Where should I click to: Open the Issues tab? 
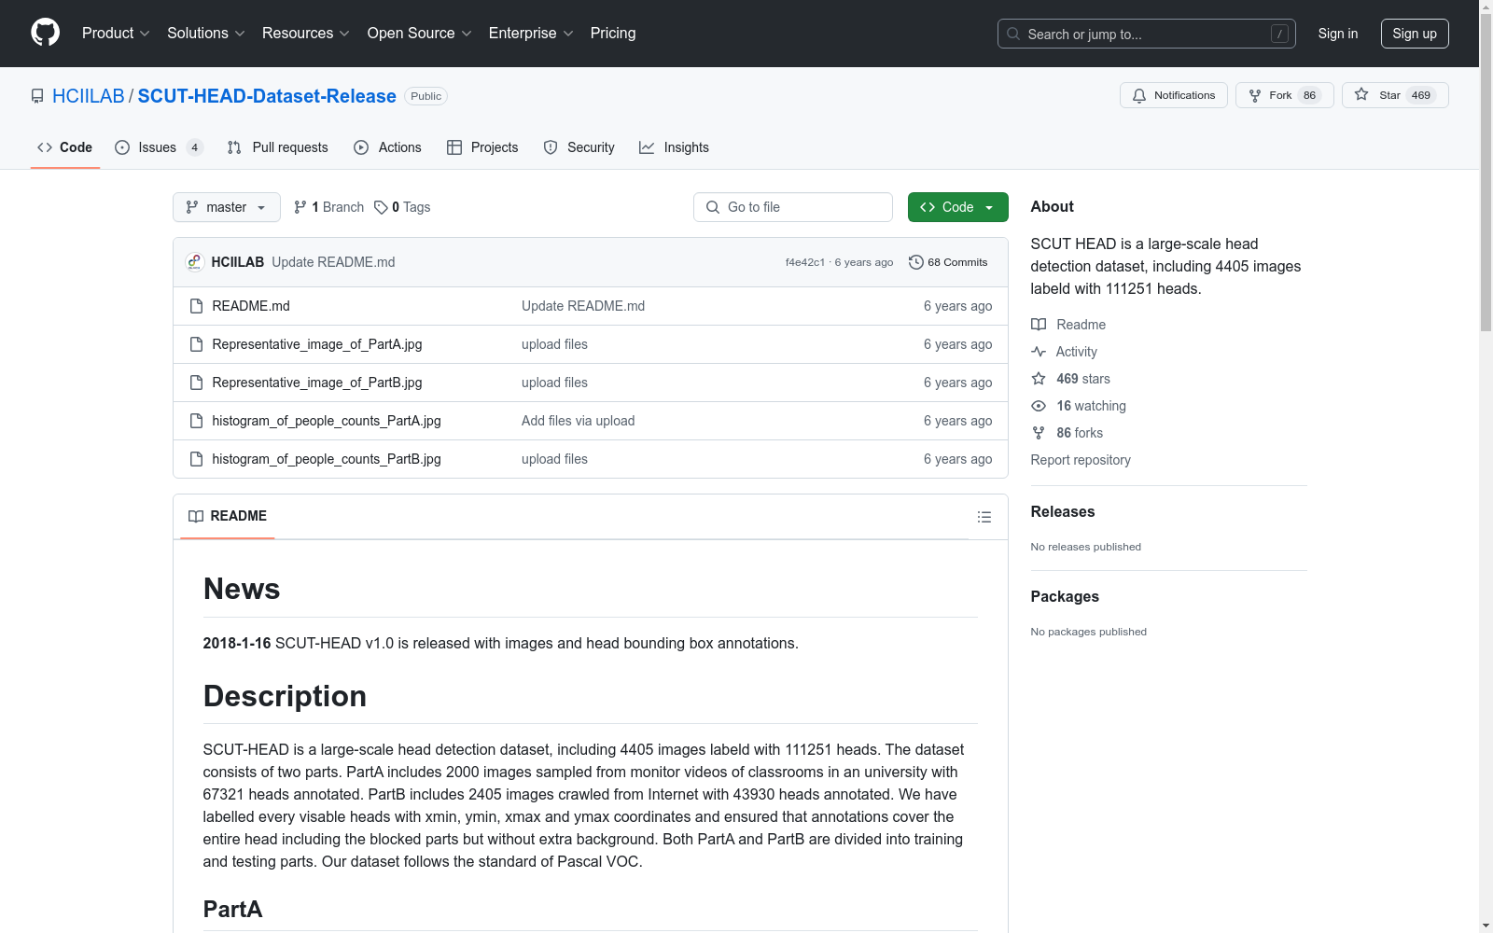pyautogui.click(x=159, y=147)
